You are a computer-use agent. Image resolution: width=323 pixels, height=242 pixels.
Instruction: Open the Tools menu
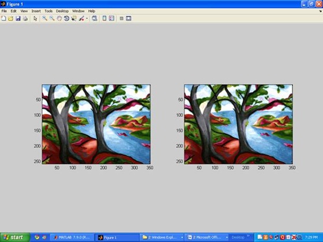pos(48,11)
